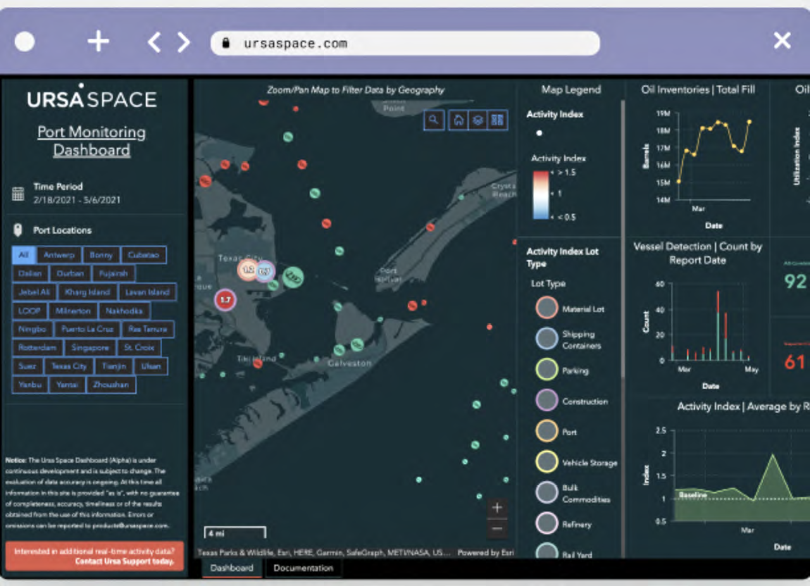
Task: Click the Activity Index color ramp
Action: [540, 194]
